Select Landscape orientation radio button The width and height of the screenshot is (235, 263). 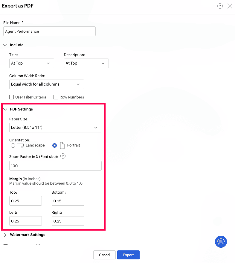pos(13,145)
